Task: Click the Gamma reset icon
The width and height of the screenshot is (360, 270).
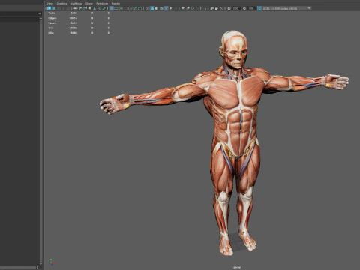Action: [x=244, y=8]
